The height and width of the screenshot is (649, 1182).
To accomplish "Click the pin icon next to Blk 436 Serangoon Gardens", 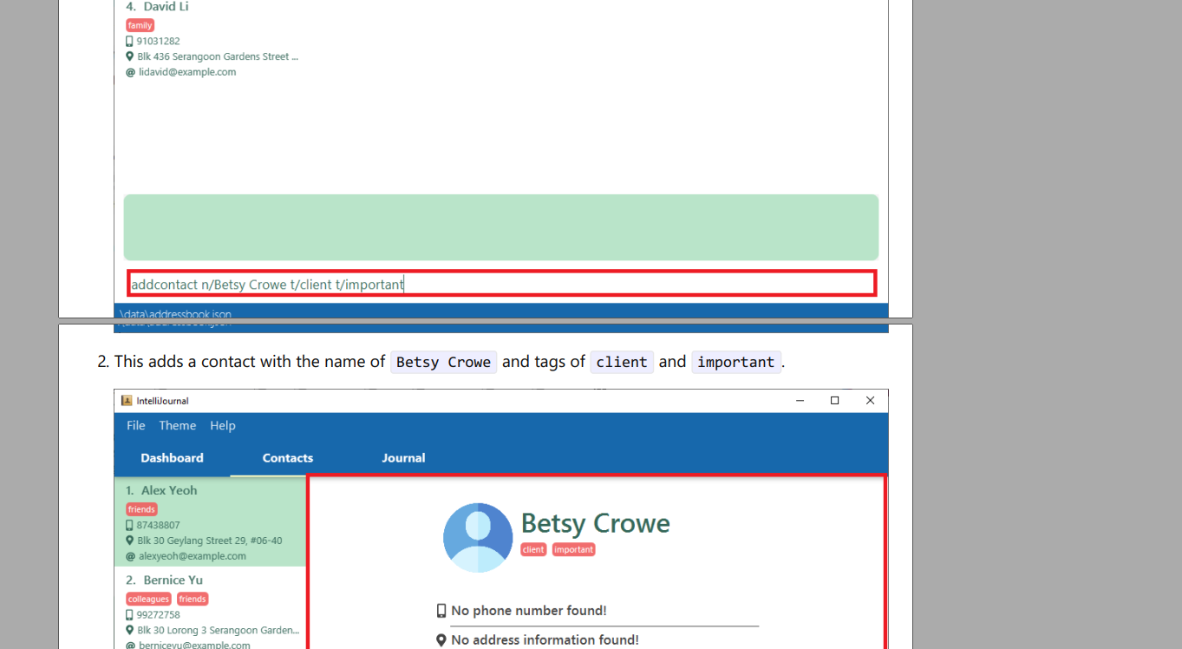I will click(x=129, y=56).
